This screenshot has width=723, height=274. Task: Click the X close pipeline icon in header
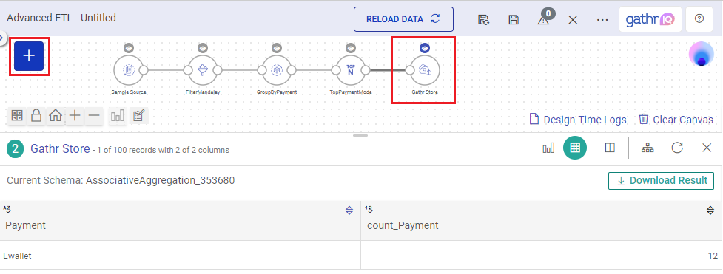pyautogui.click(x=573, y=20)
